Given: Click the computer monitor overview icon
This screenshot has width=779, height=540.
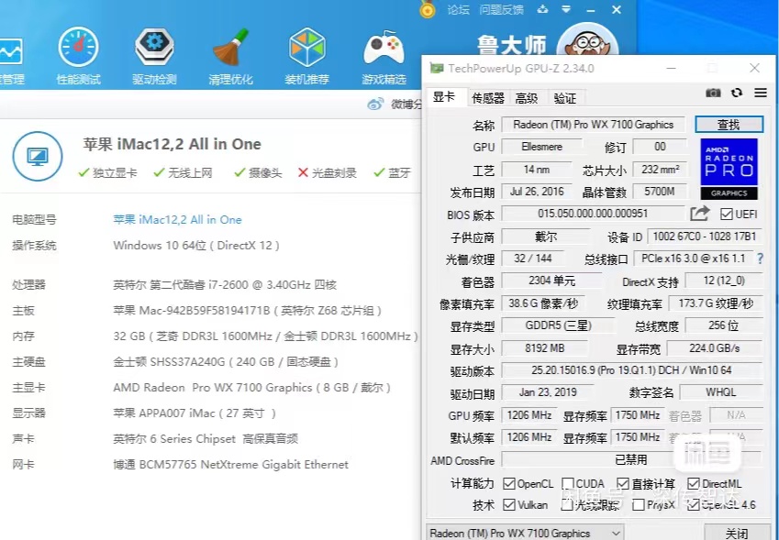Looking at the screenshot, I should 38,157.
